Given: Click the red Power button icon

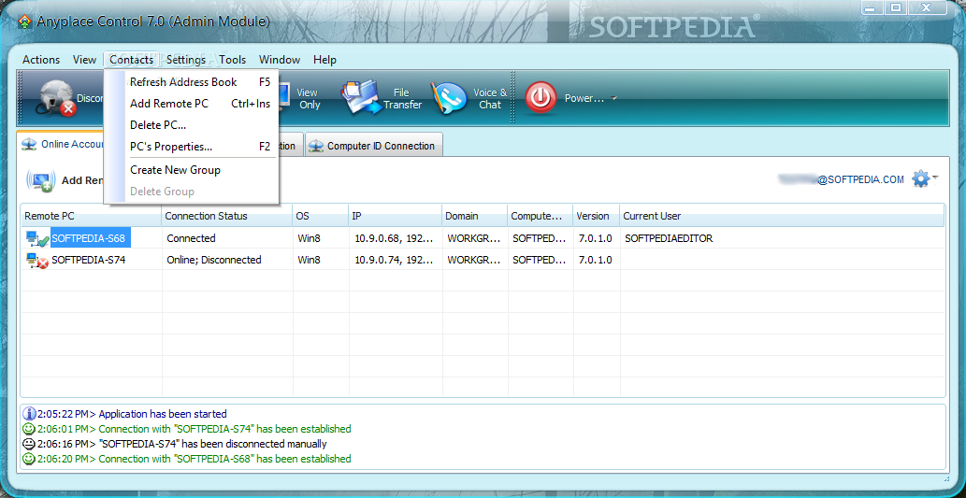Looking at the screenshot, I should tap(540, 98).
